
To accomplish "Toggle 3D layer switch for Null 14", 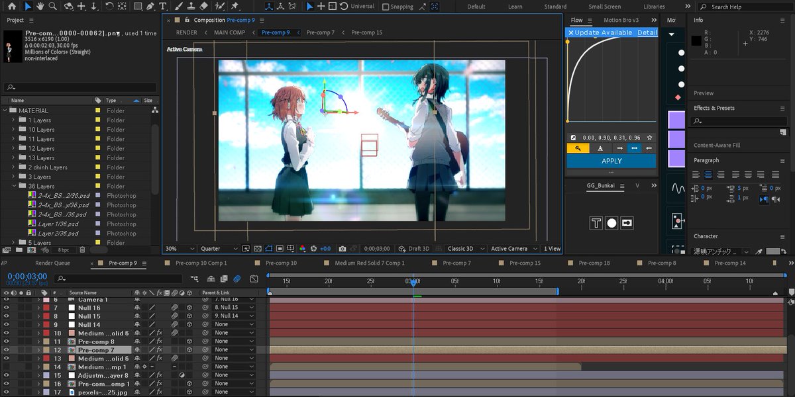I will tap(189, 325).
